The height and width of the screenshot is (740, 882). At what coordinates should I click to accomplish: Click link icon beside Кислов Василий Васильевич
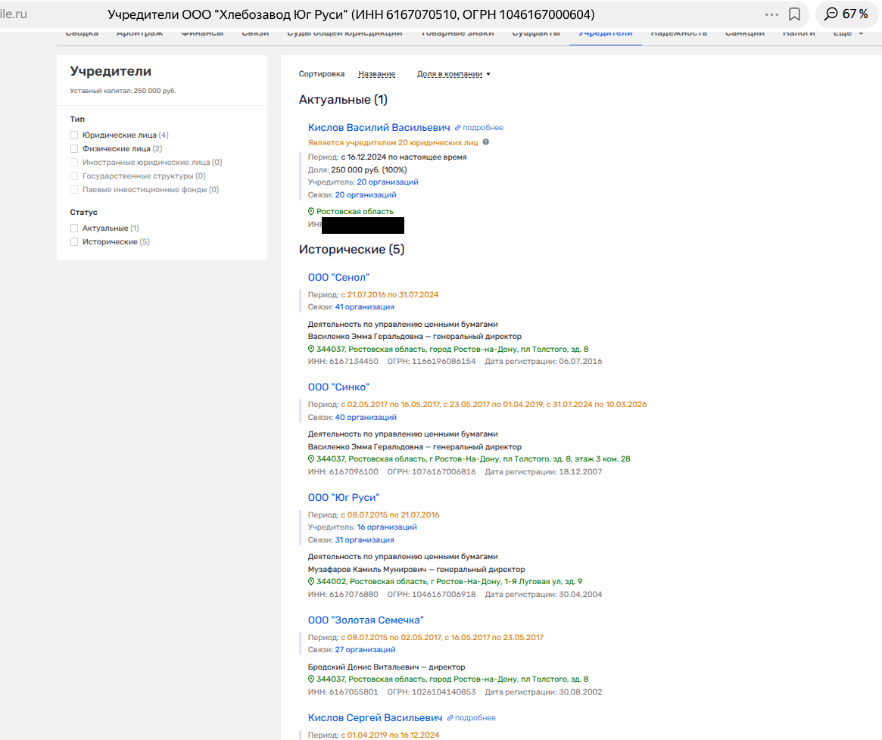click(457, 128)
